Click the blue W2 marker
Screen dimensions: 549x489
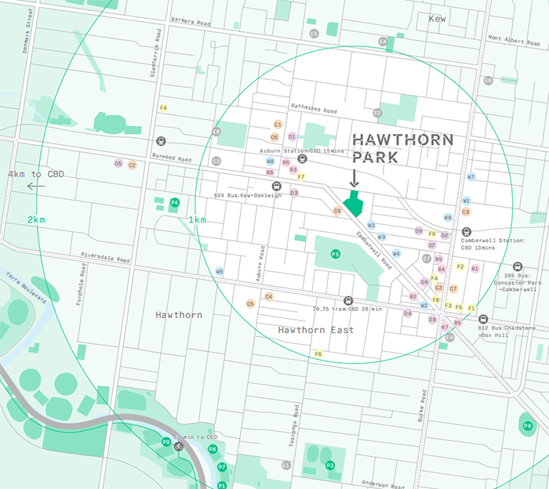(x=424, y=305)
